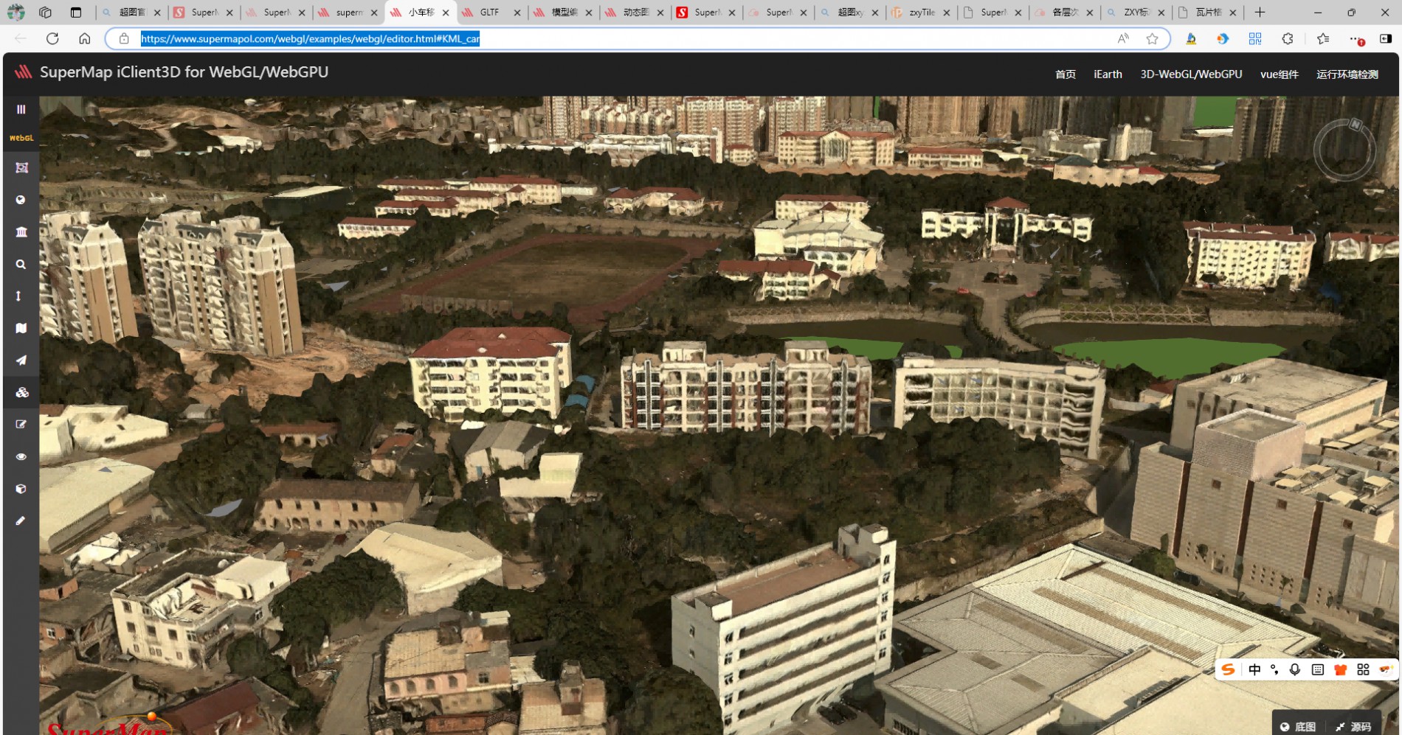The image size is (1402, 735).
Task: Click the globe icon in the left sidebar
Action: (x=21, y=200)
